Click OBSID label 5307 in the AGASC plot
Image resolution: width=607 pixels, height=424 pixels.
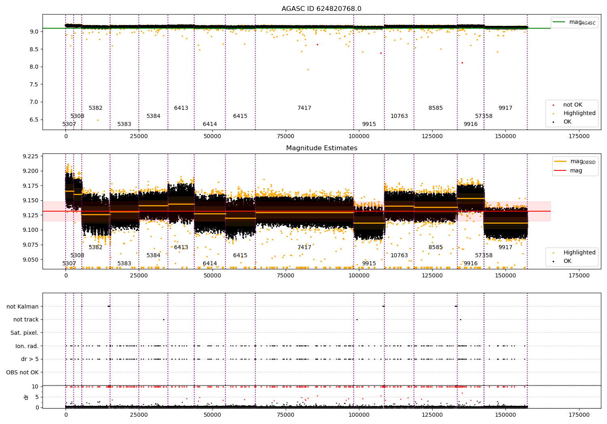coord(69,124)
